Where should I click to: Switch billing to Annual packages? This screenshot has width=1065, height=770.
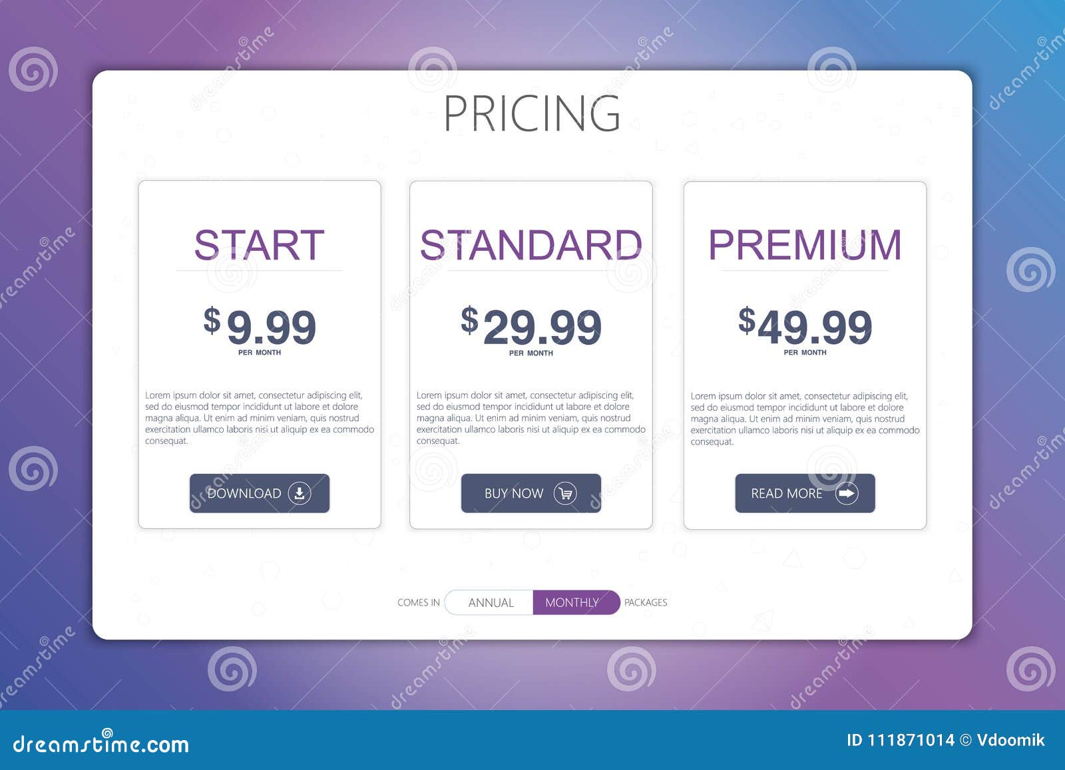(x=489, y=602)
